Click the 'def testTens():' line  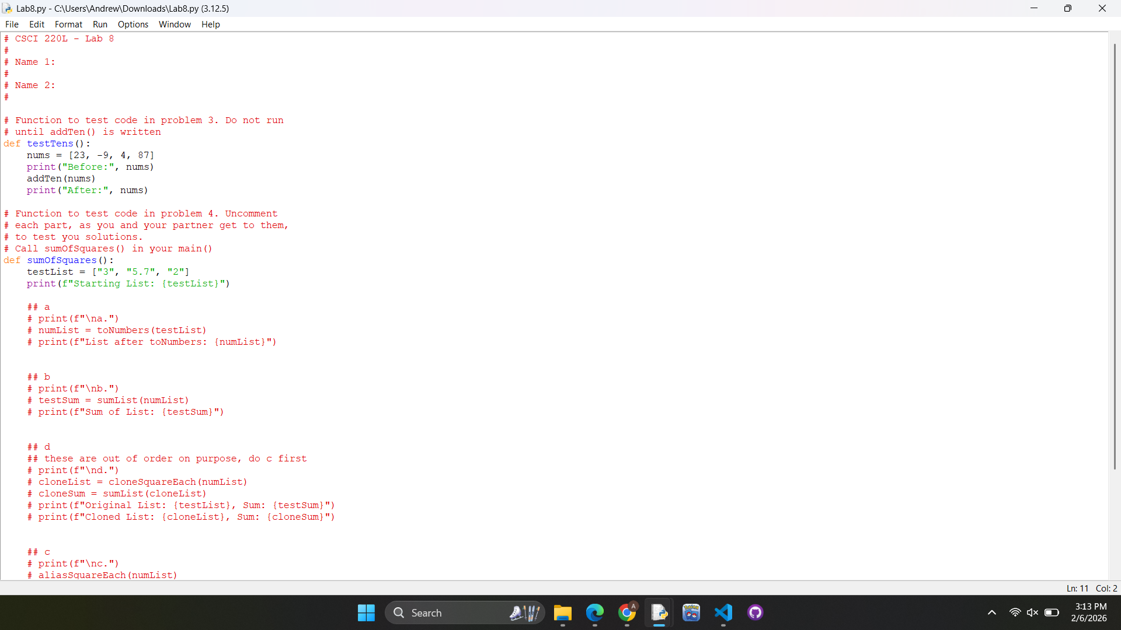click(x=47, y=143)
